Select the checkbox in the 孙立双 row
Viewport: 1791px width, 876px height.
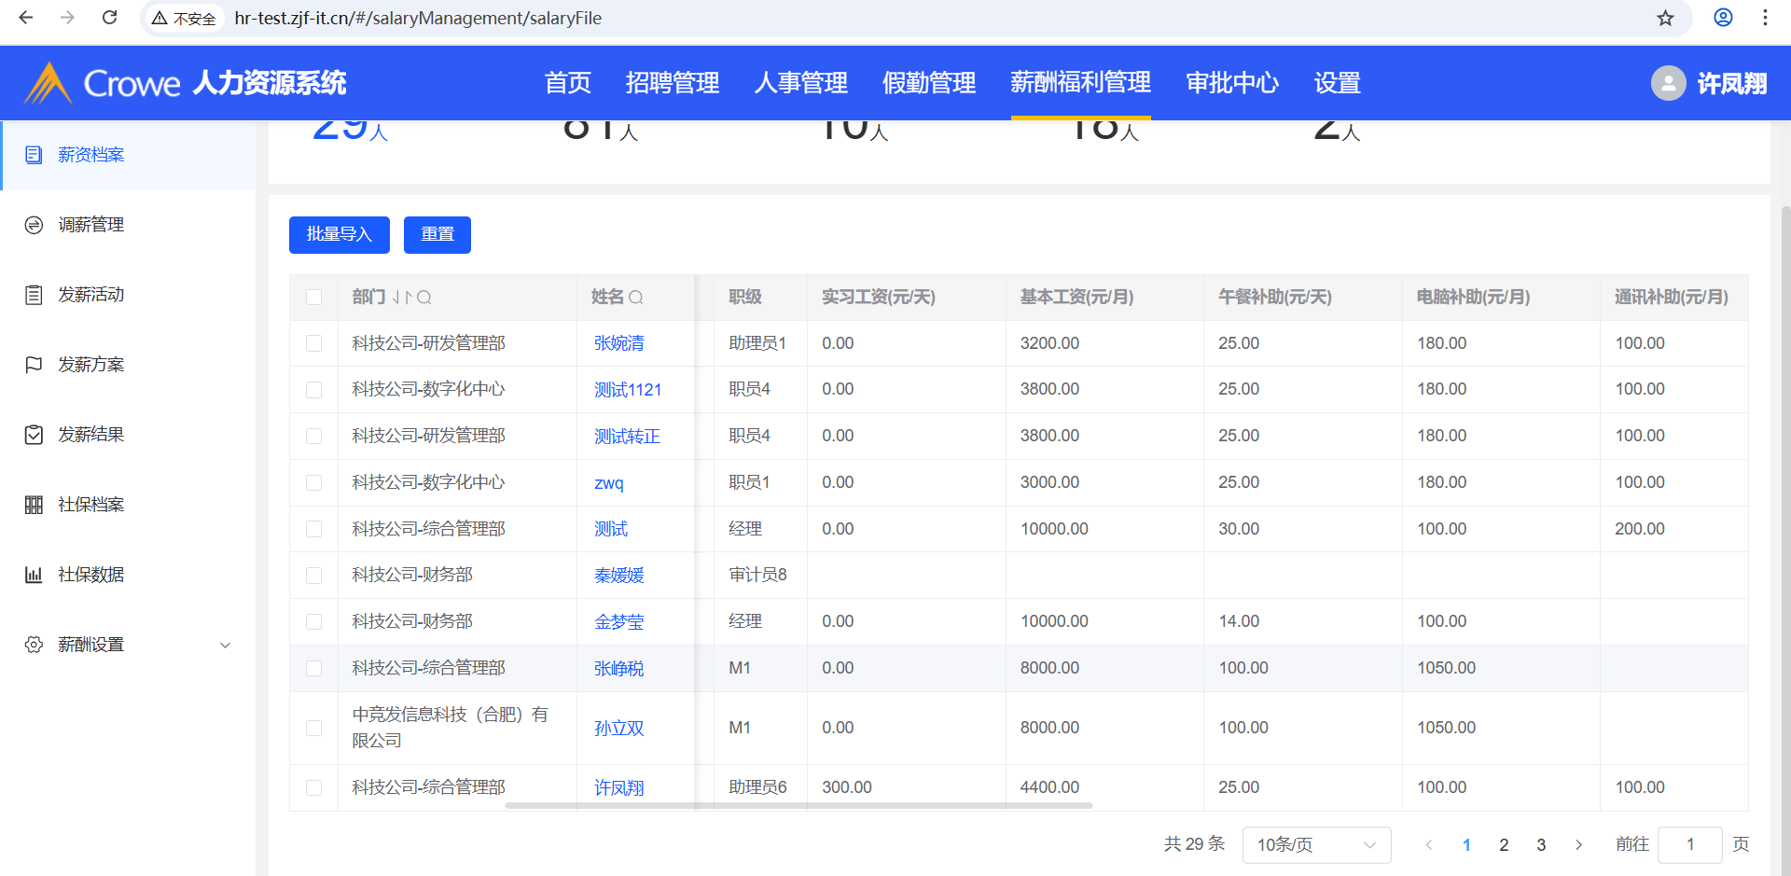(x=314, y=728)
